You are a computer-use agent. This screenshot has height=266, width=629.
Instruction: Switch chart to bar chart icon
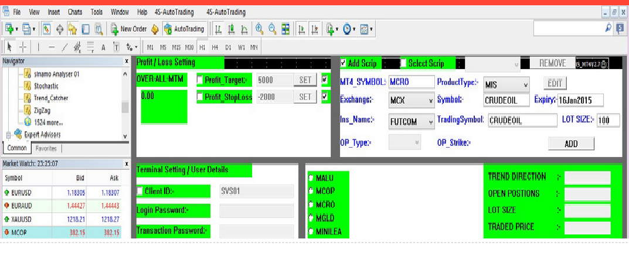pyautogui.click(x=218, y=29)
